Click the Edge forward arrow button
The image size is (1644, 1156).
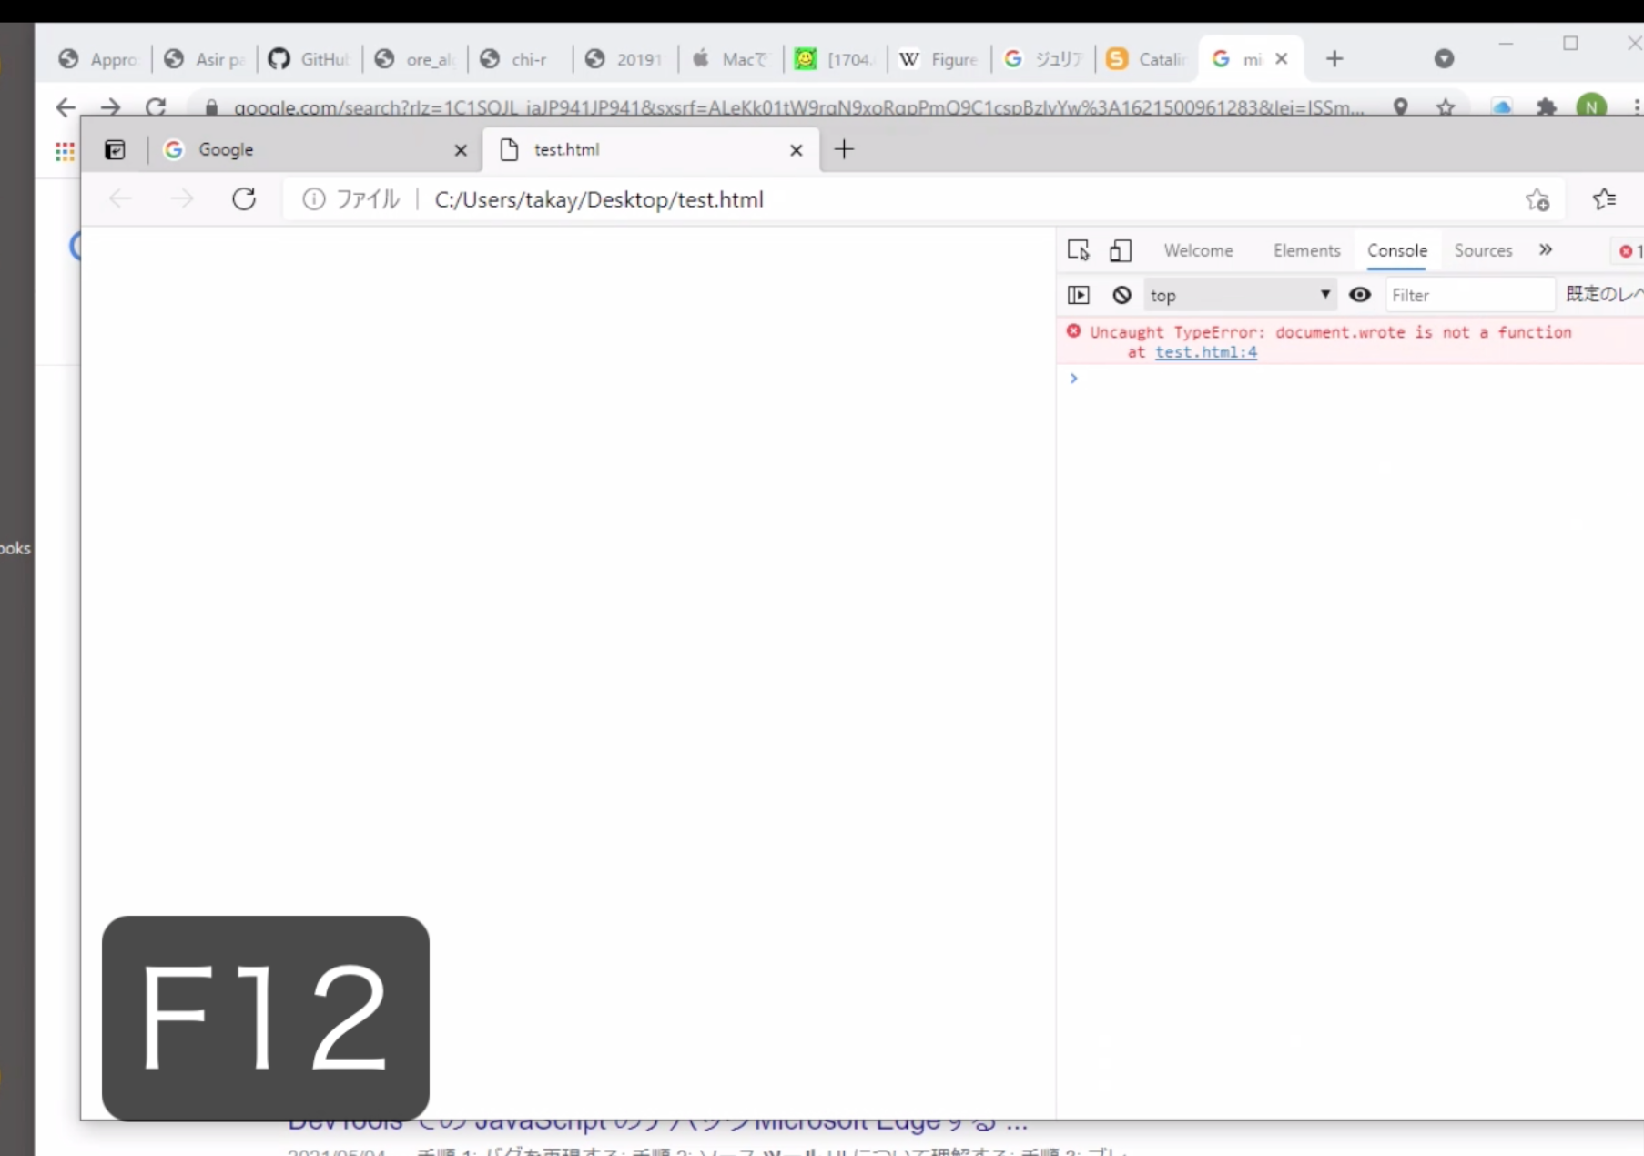[182, 198]
